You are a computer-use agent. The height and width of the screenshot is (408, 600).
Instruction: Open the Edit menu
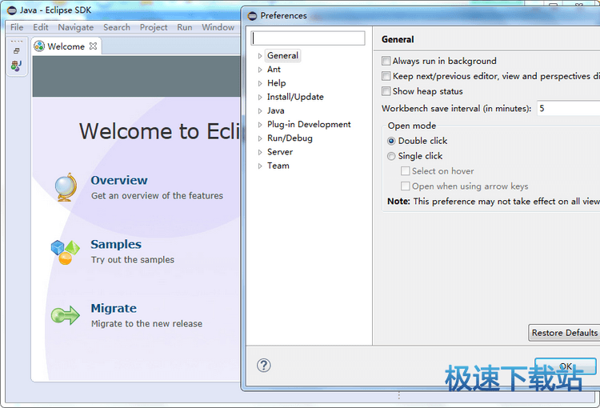pyautogui.click(x=41, y=27)
